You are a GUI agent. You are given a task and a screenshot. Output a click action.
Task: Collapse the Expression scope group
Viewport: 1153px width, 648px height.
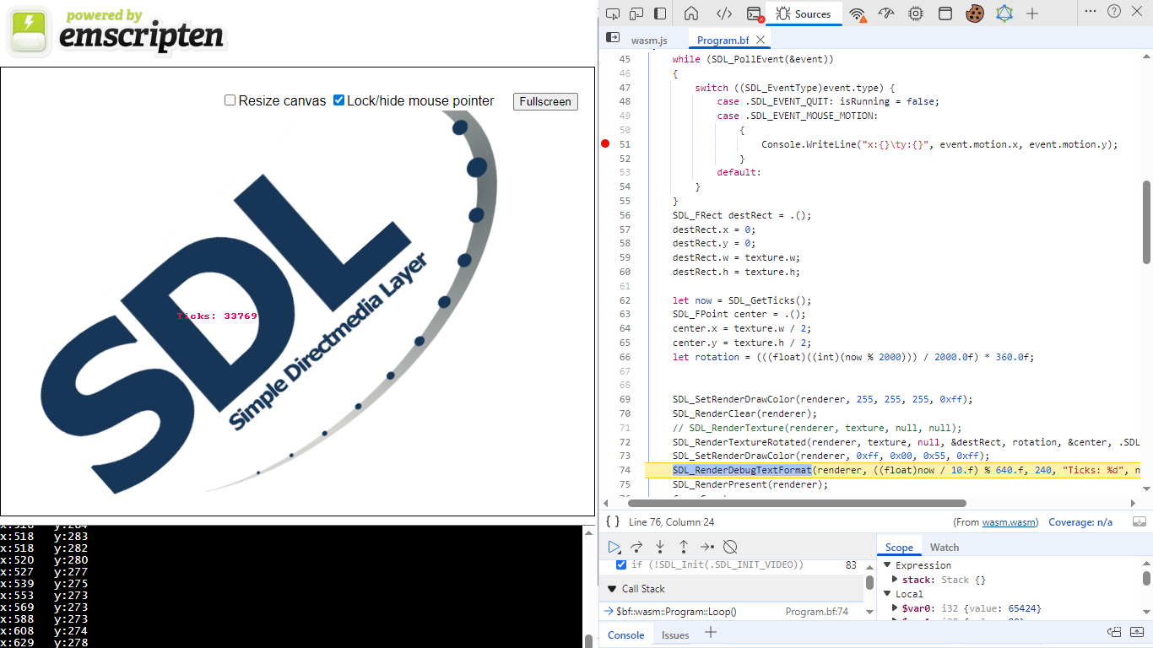[x=887, y=565]
